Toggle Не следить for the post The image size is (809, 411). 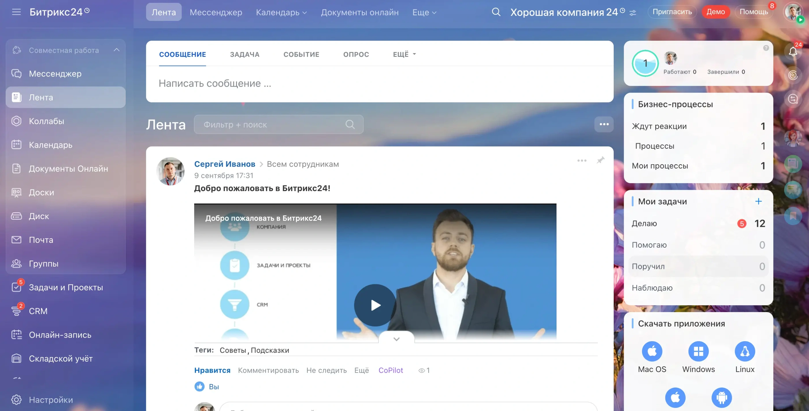coord(326,370)
